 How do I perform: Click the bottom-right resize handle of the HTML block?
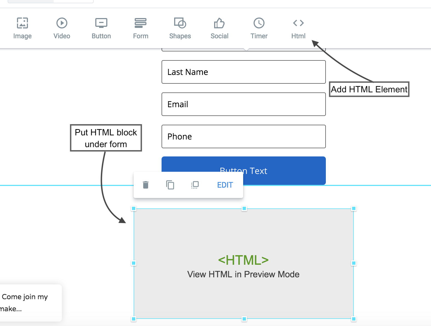click(354, 319)
